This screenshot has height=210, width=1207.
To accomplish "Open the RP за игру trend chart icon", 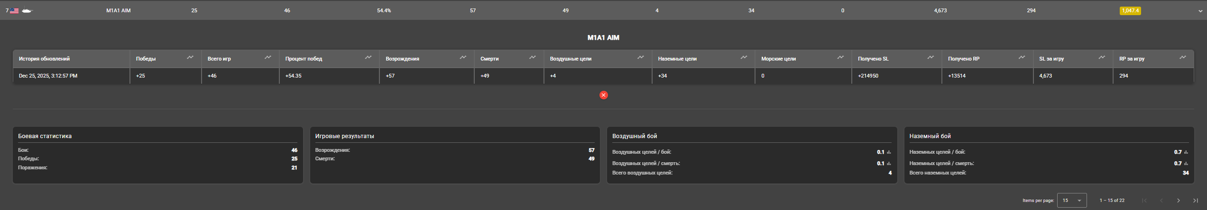I will [x=1183, y=58].
